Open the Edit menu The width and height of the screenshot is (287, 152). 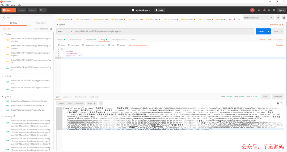pos(7,5)
